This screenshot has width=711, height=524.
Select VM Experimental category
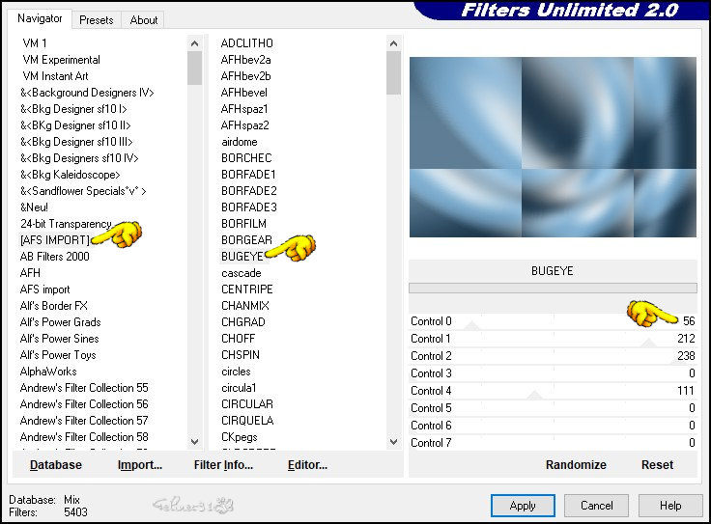point(61,60)
